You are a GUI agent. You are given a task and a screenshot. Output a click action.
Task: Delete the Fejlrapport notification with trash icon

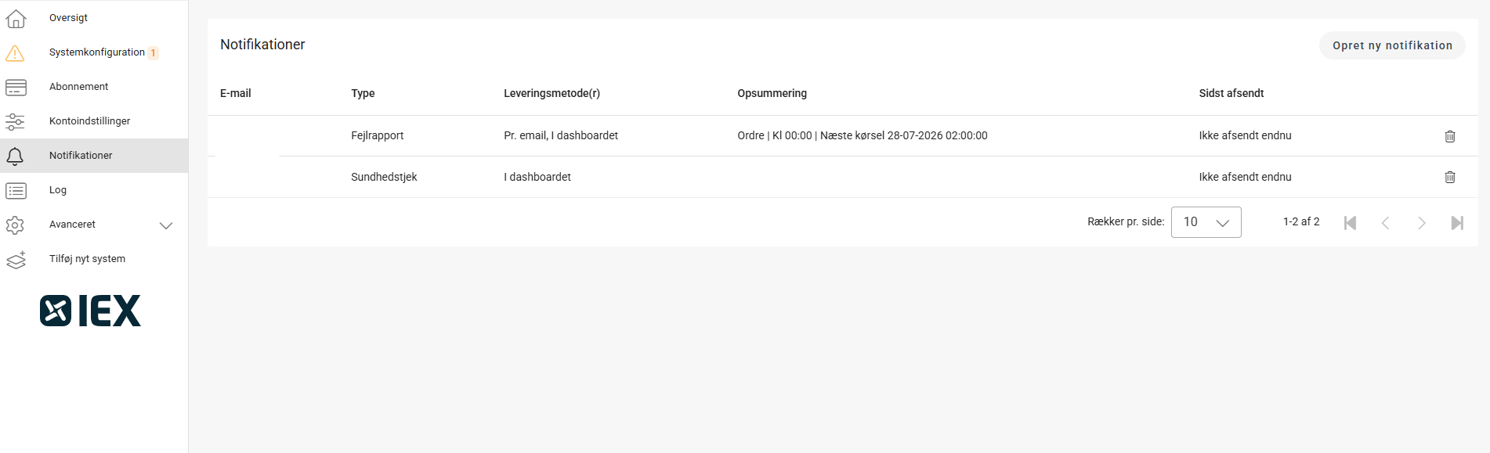coord(1450,136)
